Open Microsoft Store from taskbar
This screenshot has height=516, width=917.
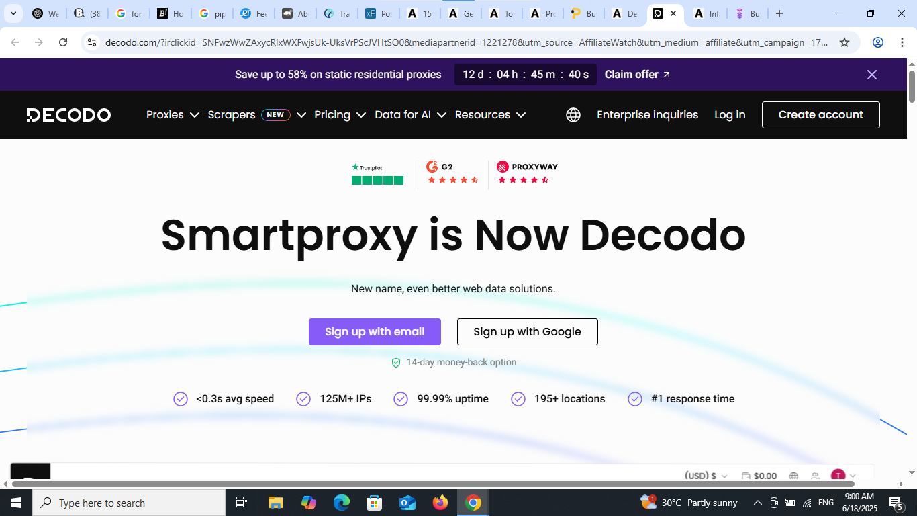pos(375,503)
